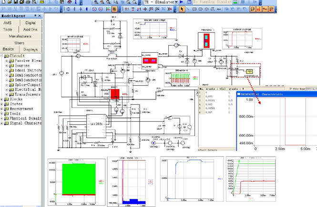Switch to the Digital tab

(31, 23)
